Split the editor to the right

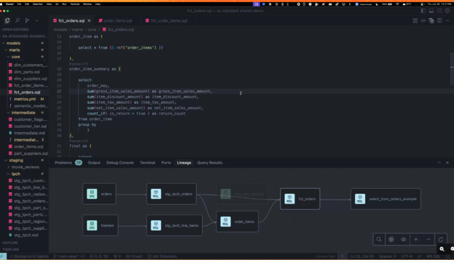tap(439, 21)
